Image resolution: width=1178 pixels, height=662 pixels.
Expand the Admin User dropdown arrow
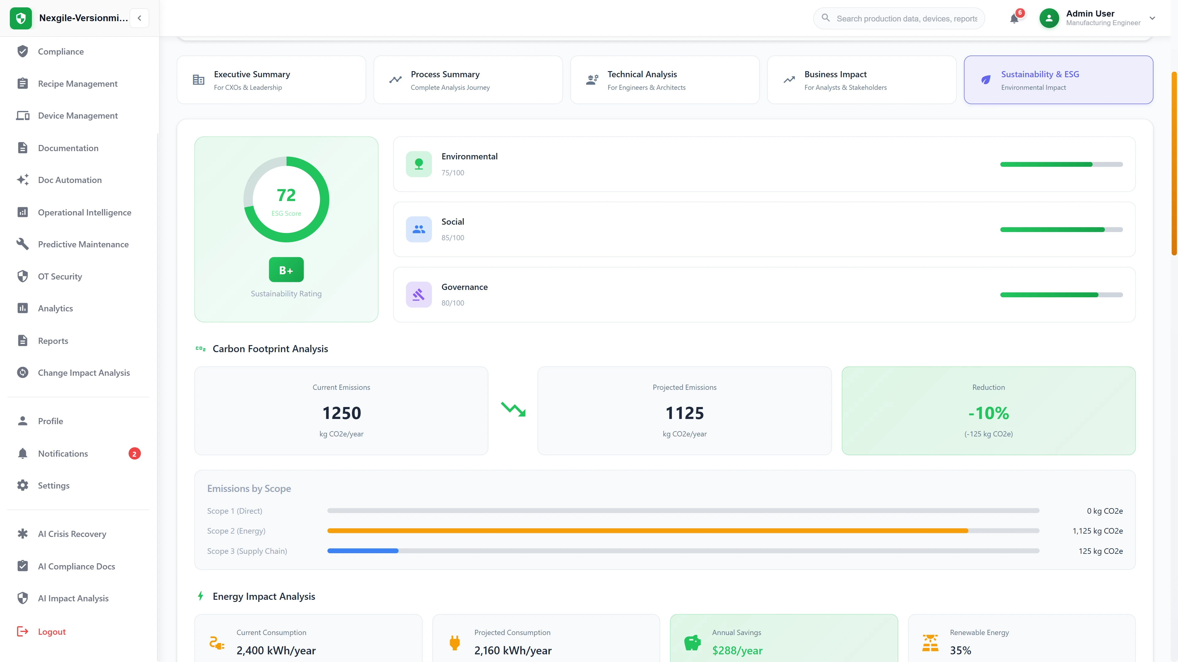pyautogui.click(x=1153, y=18)
